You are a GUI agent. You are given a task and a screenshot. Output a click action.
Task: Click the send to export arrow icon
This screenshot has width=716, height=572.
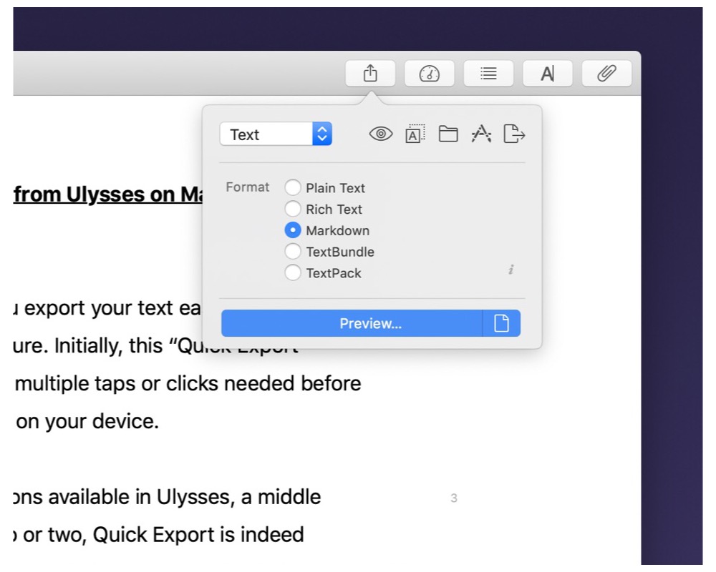pos(514,134)
